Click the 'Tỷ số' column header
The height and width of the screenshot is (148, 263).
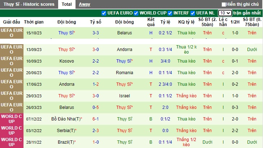pos(96,22)
